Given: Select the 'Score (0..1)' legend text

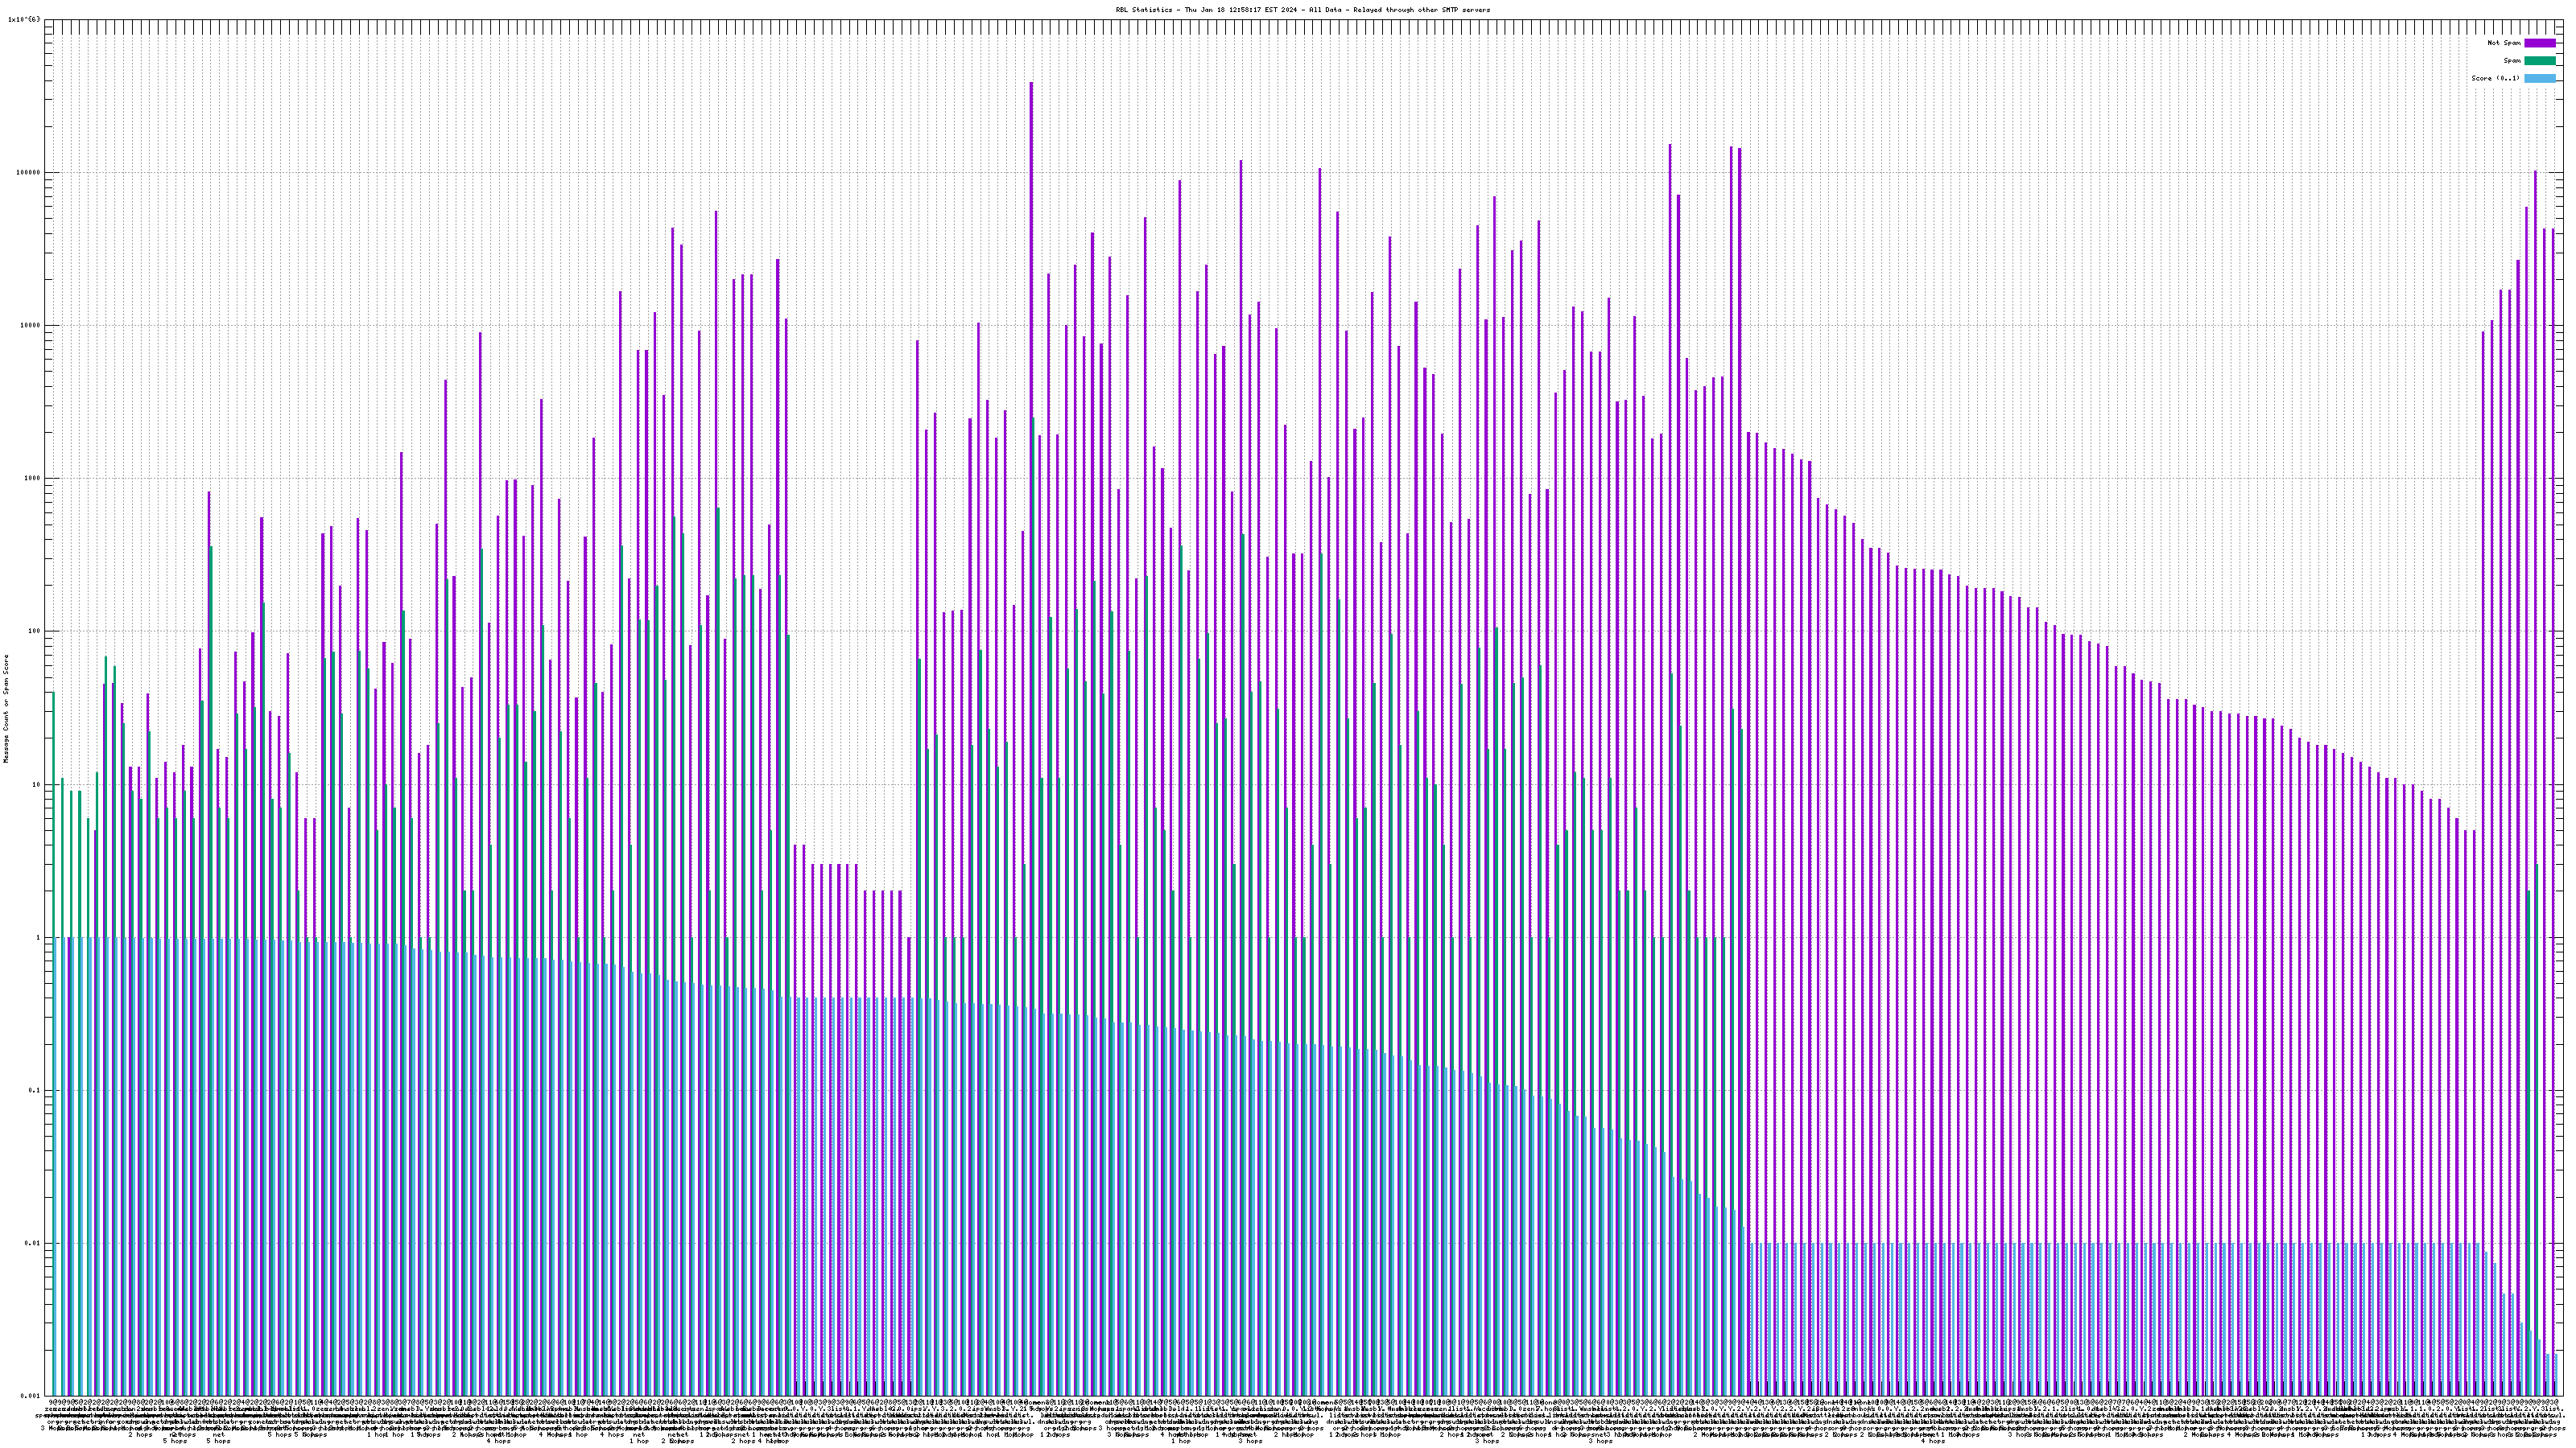Looking at the screenshot, I should pos(2496,78).
